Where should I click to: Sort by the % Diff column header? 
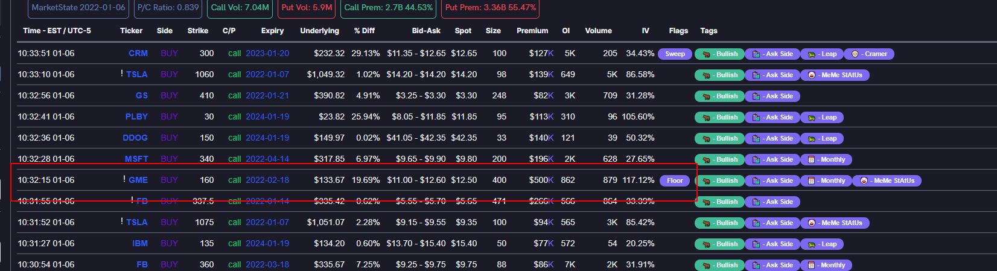pyautogui.click(x=365, y=31)
